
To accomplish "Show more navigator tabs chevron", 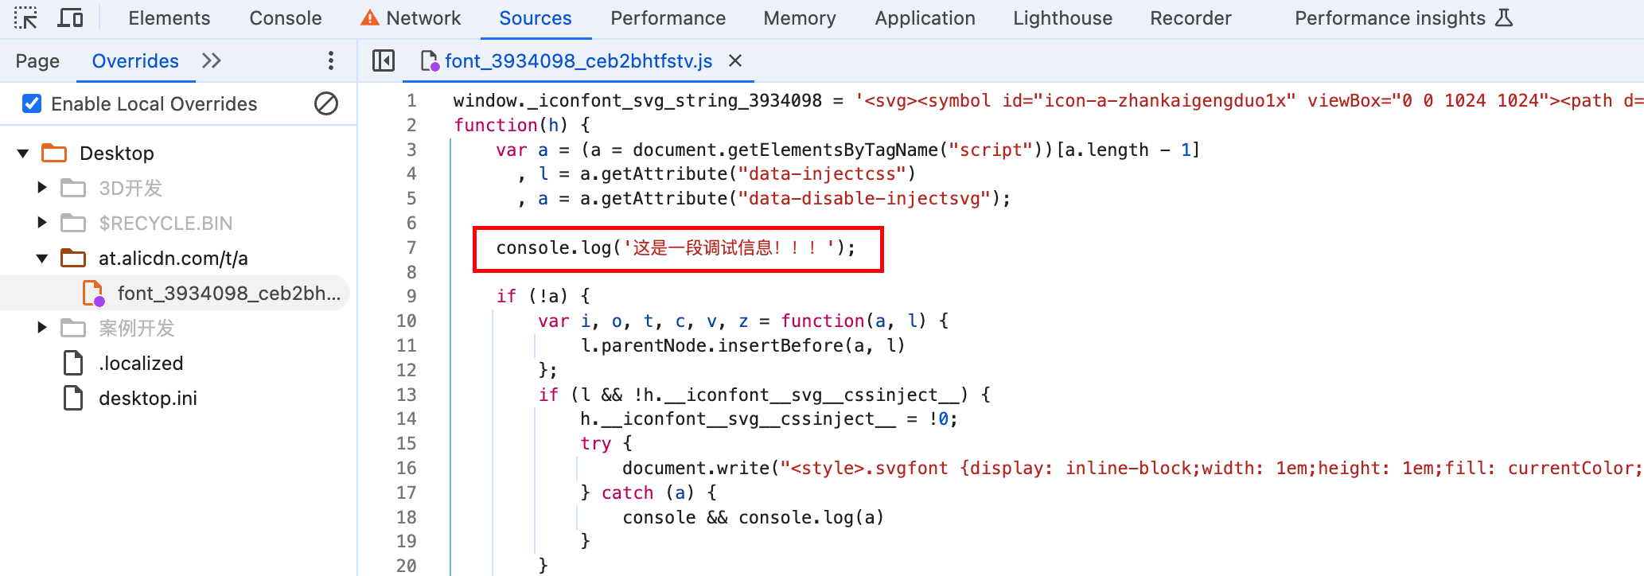I will [x=212, y=60].
